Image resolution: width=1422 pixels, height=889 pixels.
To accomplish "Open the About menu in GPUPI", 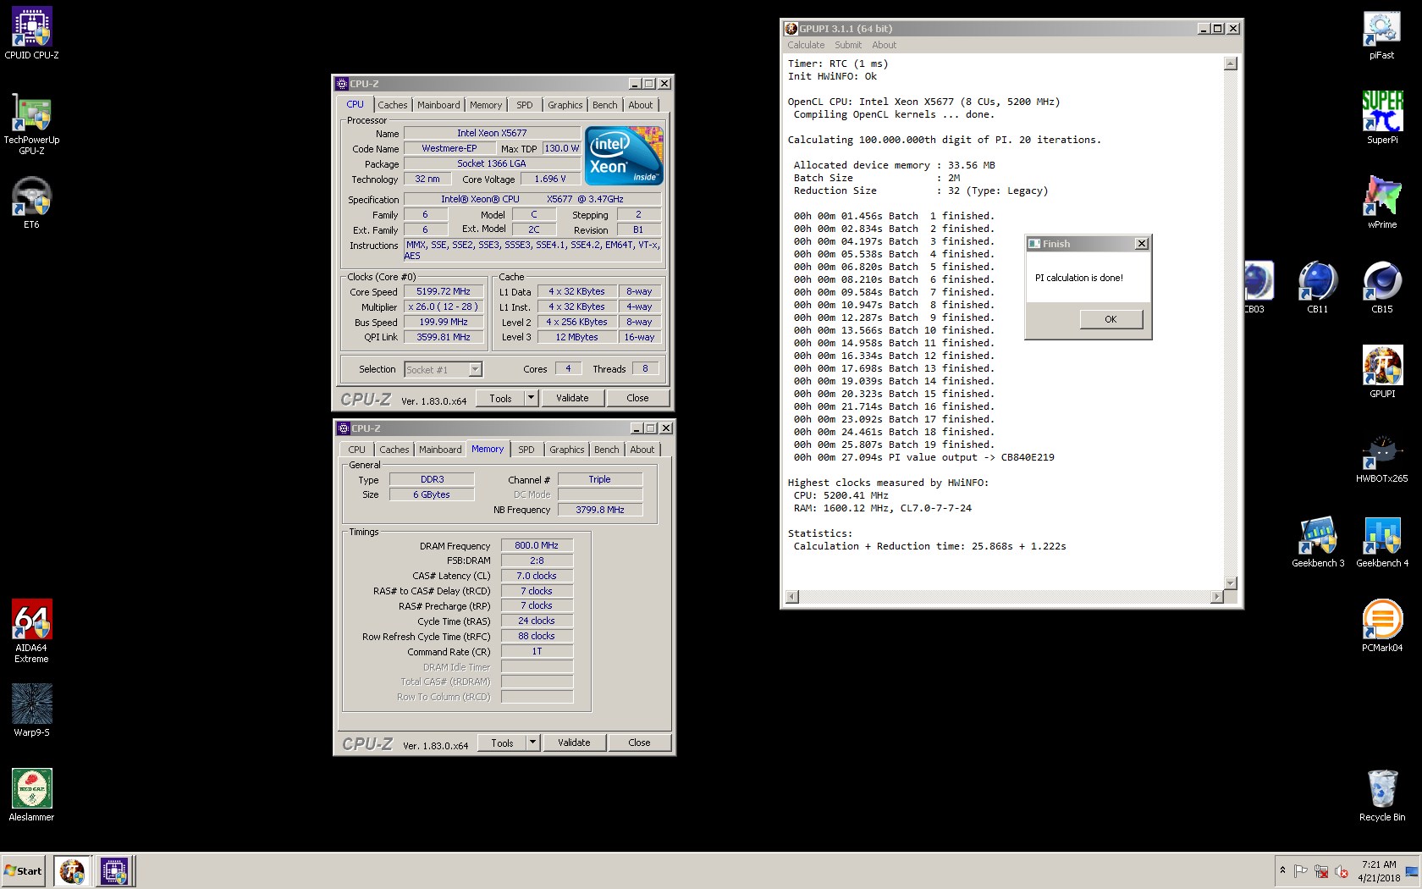I will [885, 45].
